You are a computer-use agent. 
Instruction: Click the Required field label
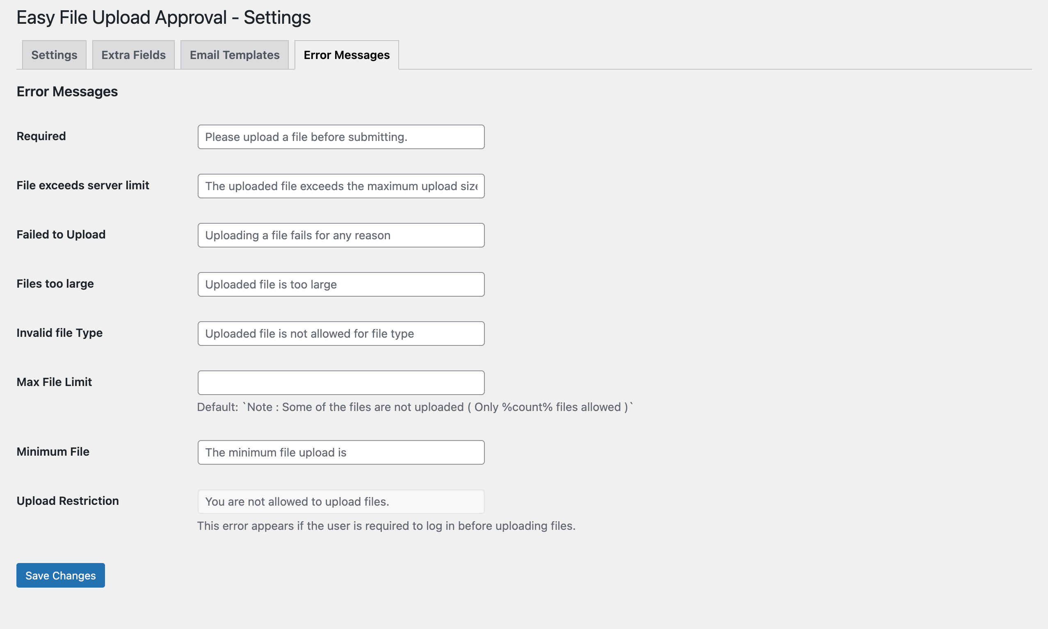point(41,136)
